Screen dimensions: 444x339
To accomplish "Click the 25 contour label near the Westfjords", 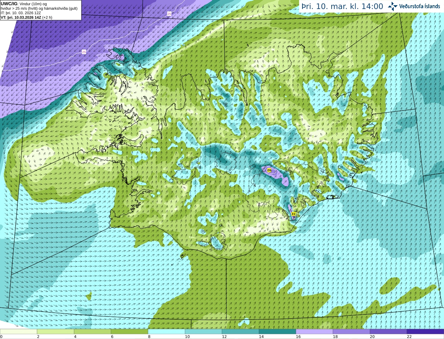I will (84, 52).
